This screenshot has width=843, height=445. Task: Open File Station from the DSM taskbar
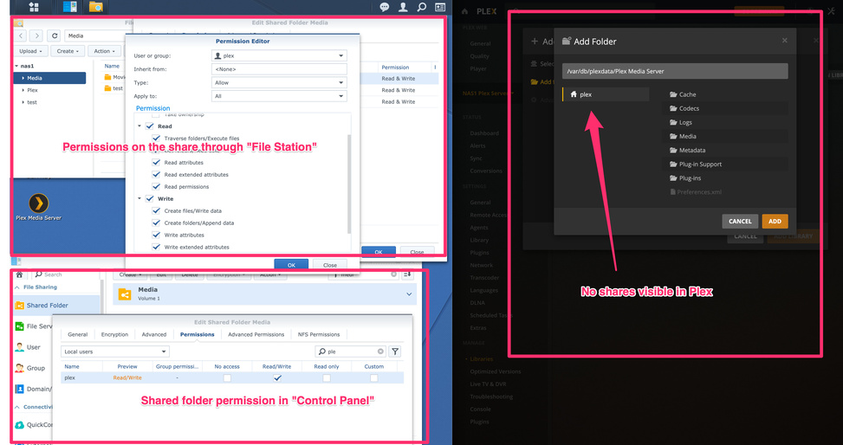coord(95,7)
